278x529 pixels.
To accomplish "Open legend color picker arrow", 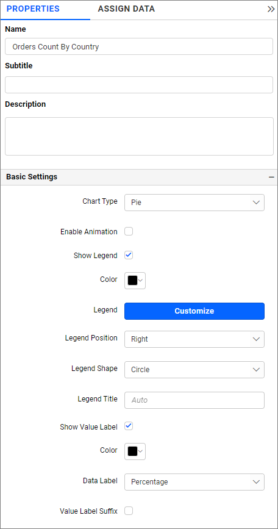I will tap(141, 281).
